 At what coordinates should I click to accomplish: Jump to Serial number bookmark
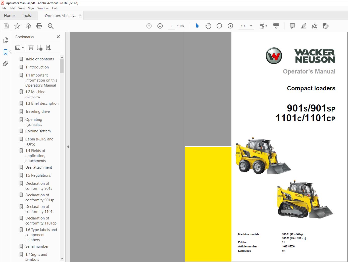(x=37, y=246)
